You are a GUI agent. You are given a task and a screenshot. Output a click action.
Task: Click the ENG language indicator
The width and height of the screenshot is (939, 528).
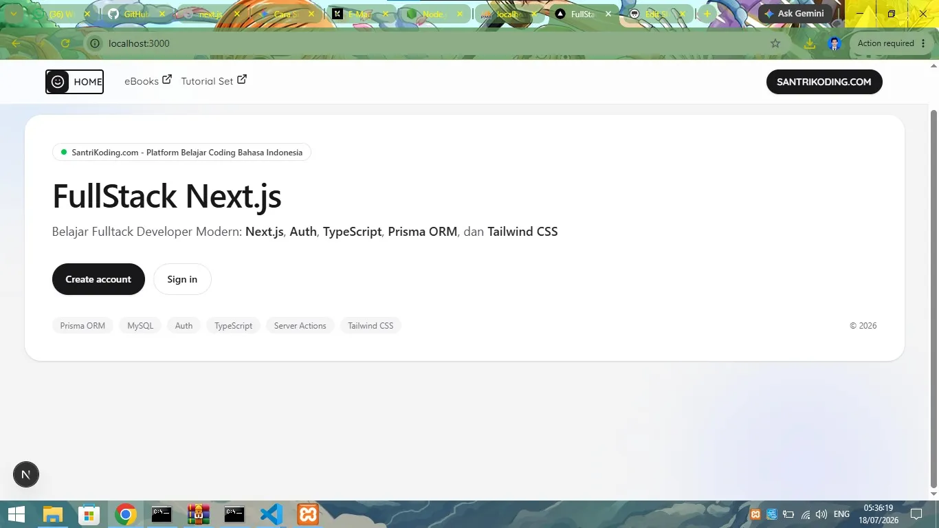pos(841,514)
